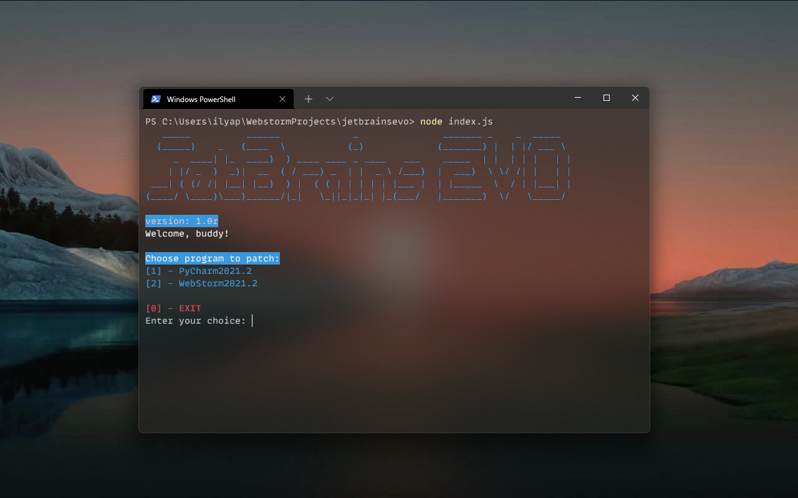
Task: Click the [2] WebStorm2021.2 option text
Action: pos(201,283)
